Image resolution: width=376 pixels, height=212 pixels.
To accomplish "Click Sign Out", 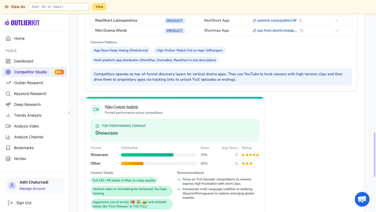I will [x=24, y=203].
